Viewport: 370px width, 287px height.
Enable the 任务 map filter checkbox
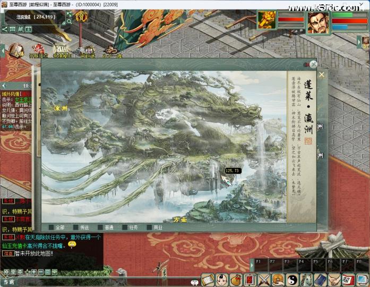pos(125,227)
